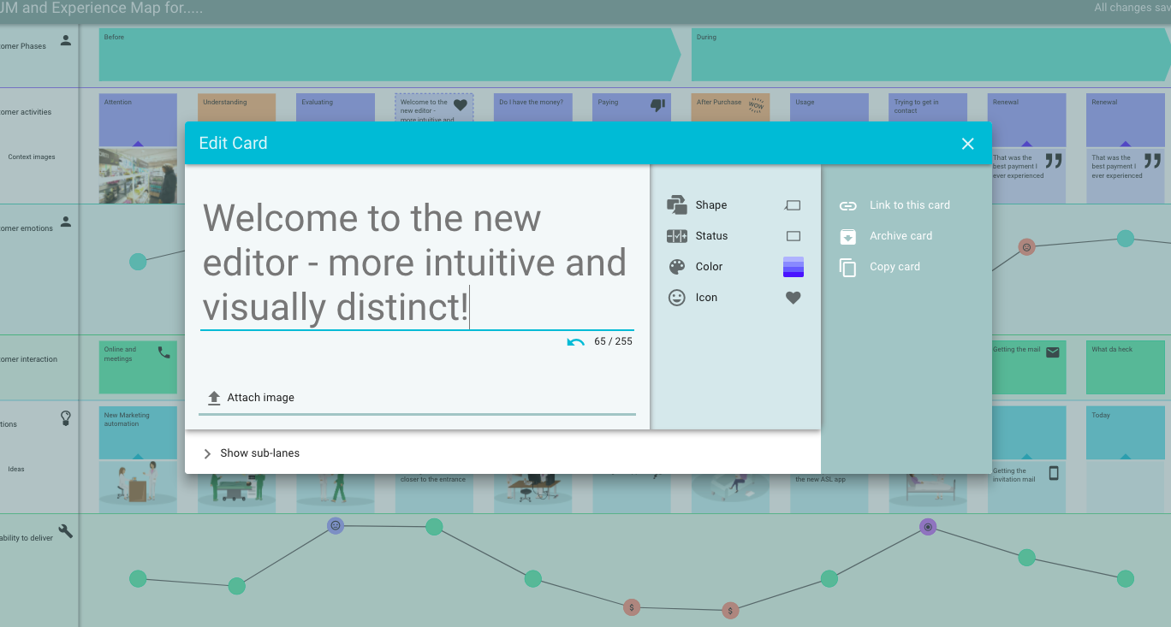Click blue smiley ability-to-deliver point
The image size is (1171, 627).
tap(336, 525)
